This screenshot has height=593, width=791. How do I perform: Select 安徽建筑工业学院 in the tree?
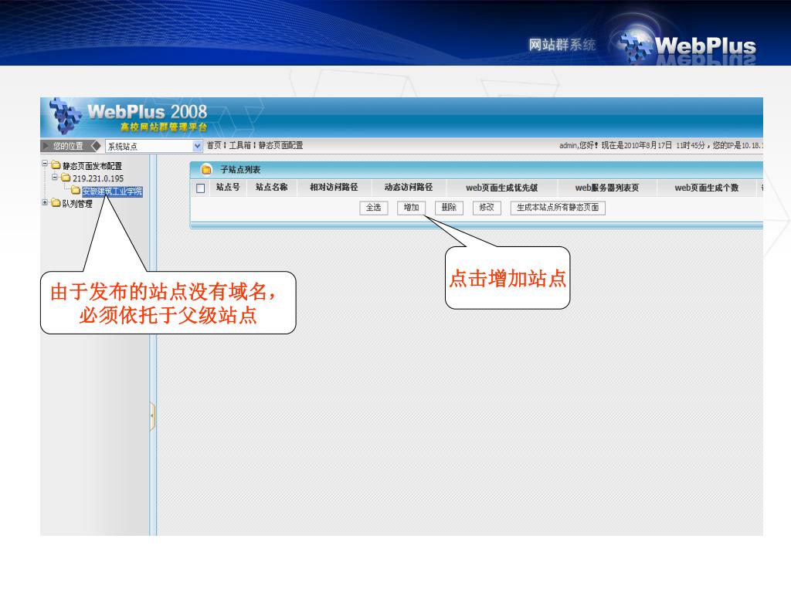point(112,191)
